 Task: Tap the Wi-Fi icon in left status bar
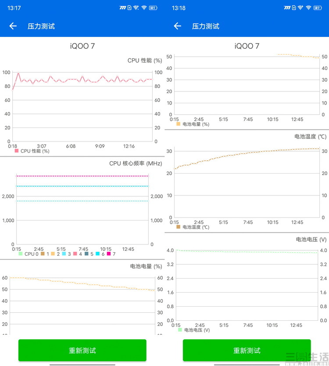click(144, 8)
